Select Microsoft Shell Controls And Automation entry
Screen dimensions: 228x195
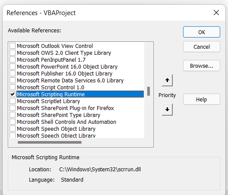pos(66,122)
